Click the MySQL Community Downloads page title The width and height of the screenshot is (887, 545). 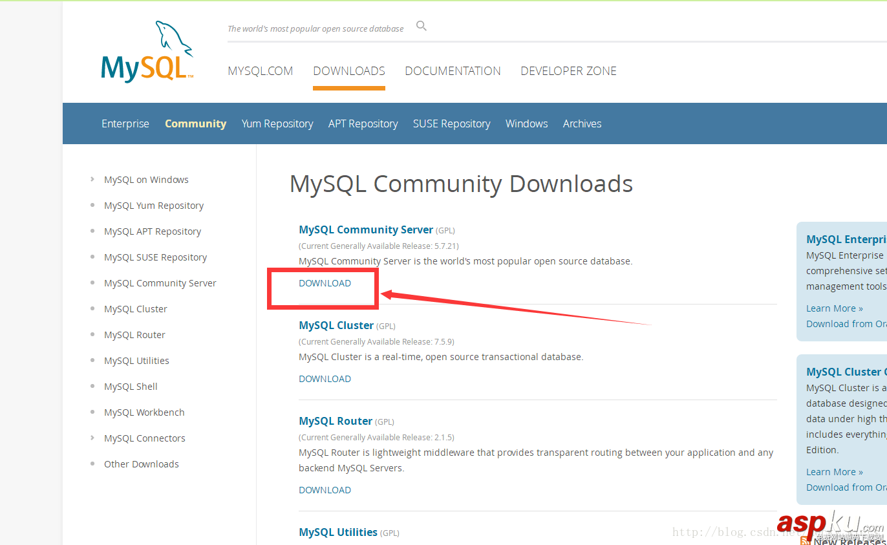pos(461,184)
